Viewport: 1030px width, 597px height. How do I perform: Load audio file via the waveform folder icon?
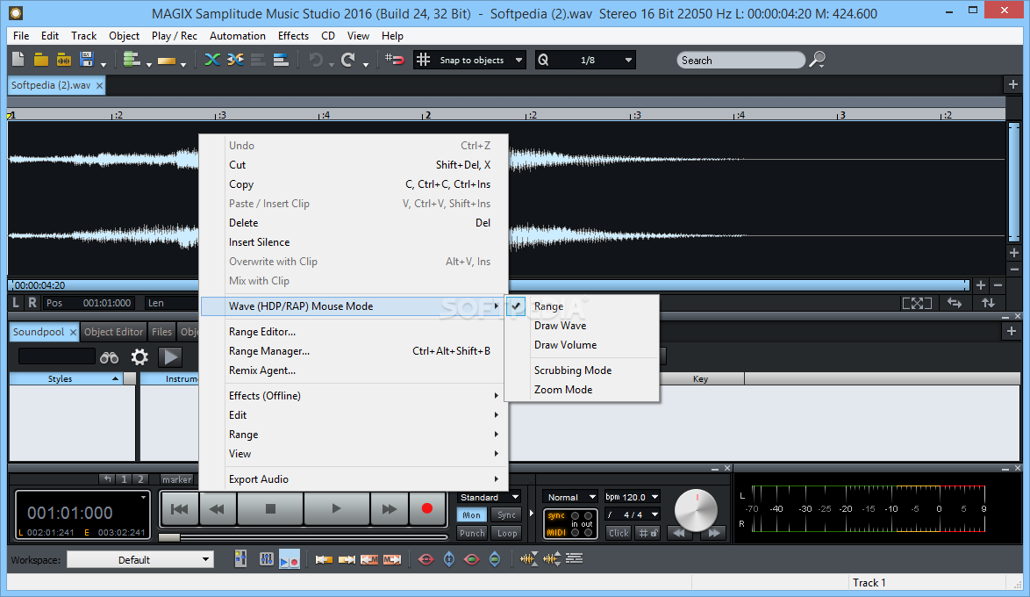point(64,60)
